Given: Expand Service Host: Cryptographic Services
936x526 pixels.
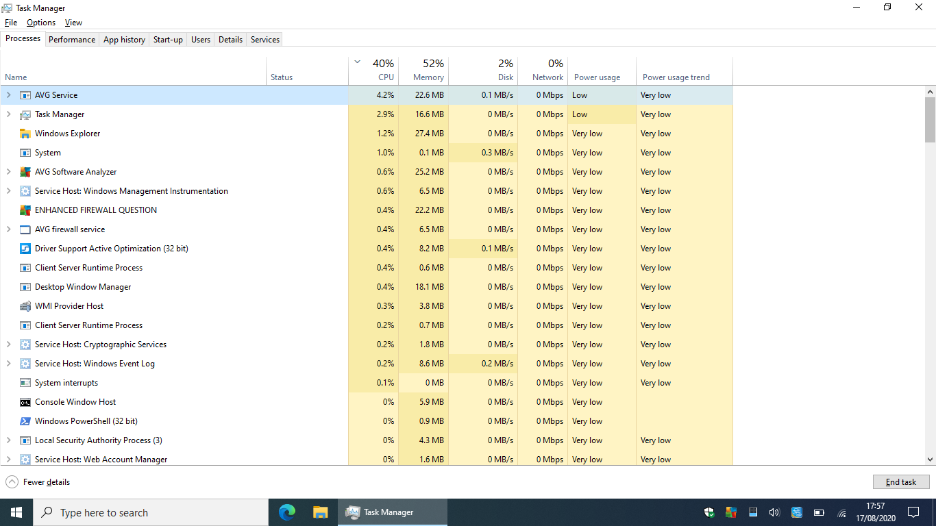Looking at the screenshot, I should click(x=9, y=345).
